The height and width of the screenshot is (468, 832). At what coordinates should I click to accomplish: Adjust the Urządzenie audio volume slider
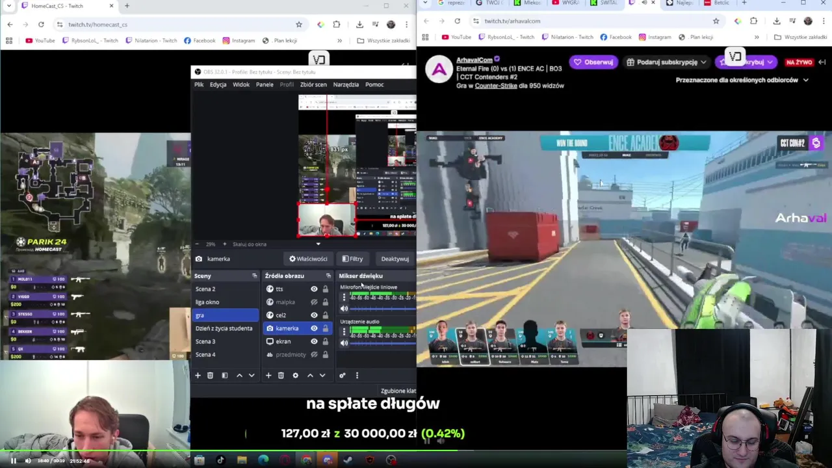[383, 343]
